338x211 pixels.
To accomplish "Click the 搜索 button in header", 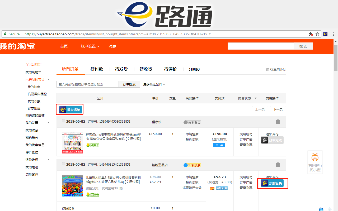I will (303, 46).
